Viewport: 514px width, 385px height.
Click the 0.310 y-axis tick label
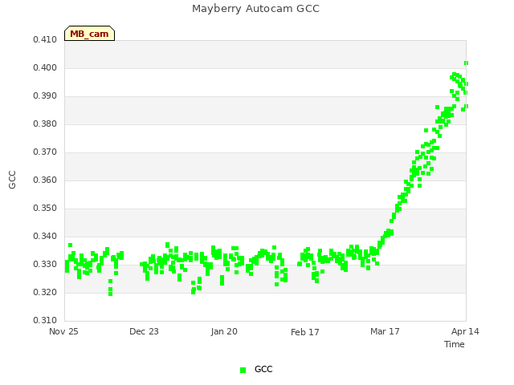[45, 320]
